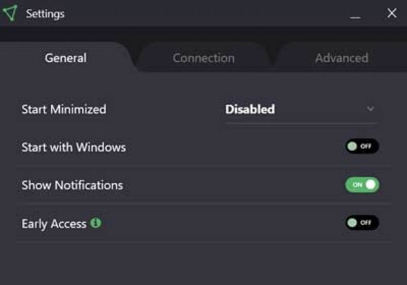Viewport: 407px width, 285px height.
Task: Click the Start Minimized label
Action: click(x=64, y=109)
